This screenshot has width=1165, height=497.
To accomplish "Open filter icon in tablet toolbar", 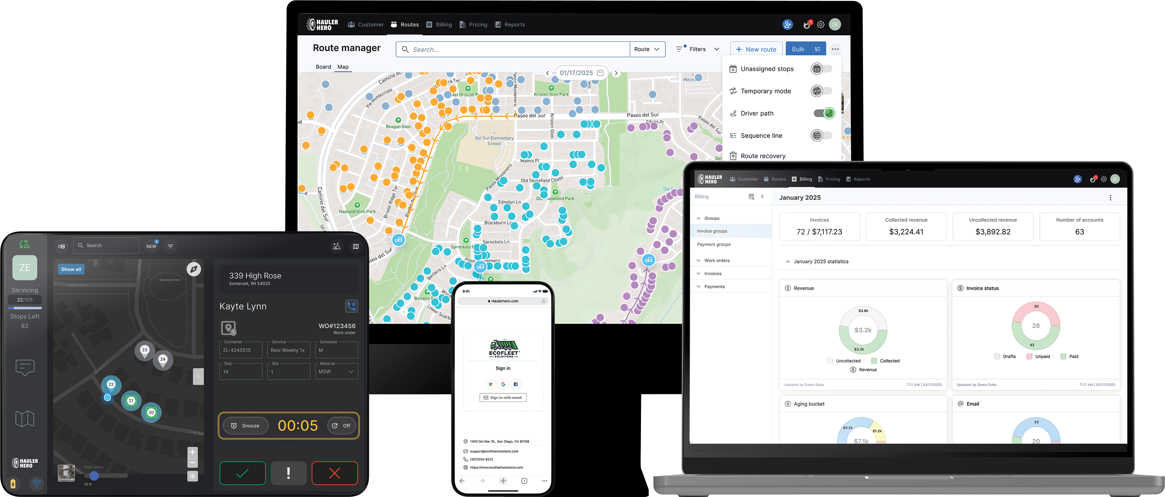I will point(171,246).
